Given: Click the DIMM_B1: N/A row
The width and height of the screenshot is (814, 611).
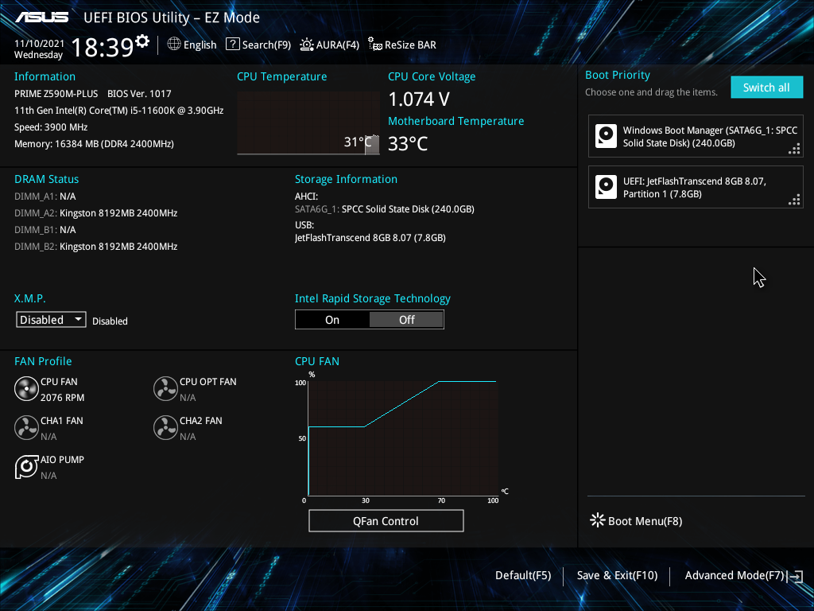Looking at the screenshot, I should tap(45, 230).
